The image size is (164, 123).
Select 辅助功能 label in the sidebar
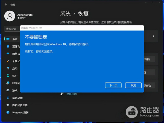point(17,98)
